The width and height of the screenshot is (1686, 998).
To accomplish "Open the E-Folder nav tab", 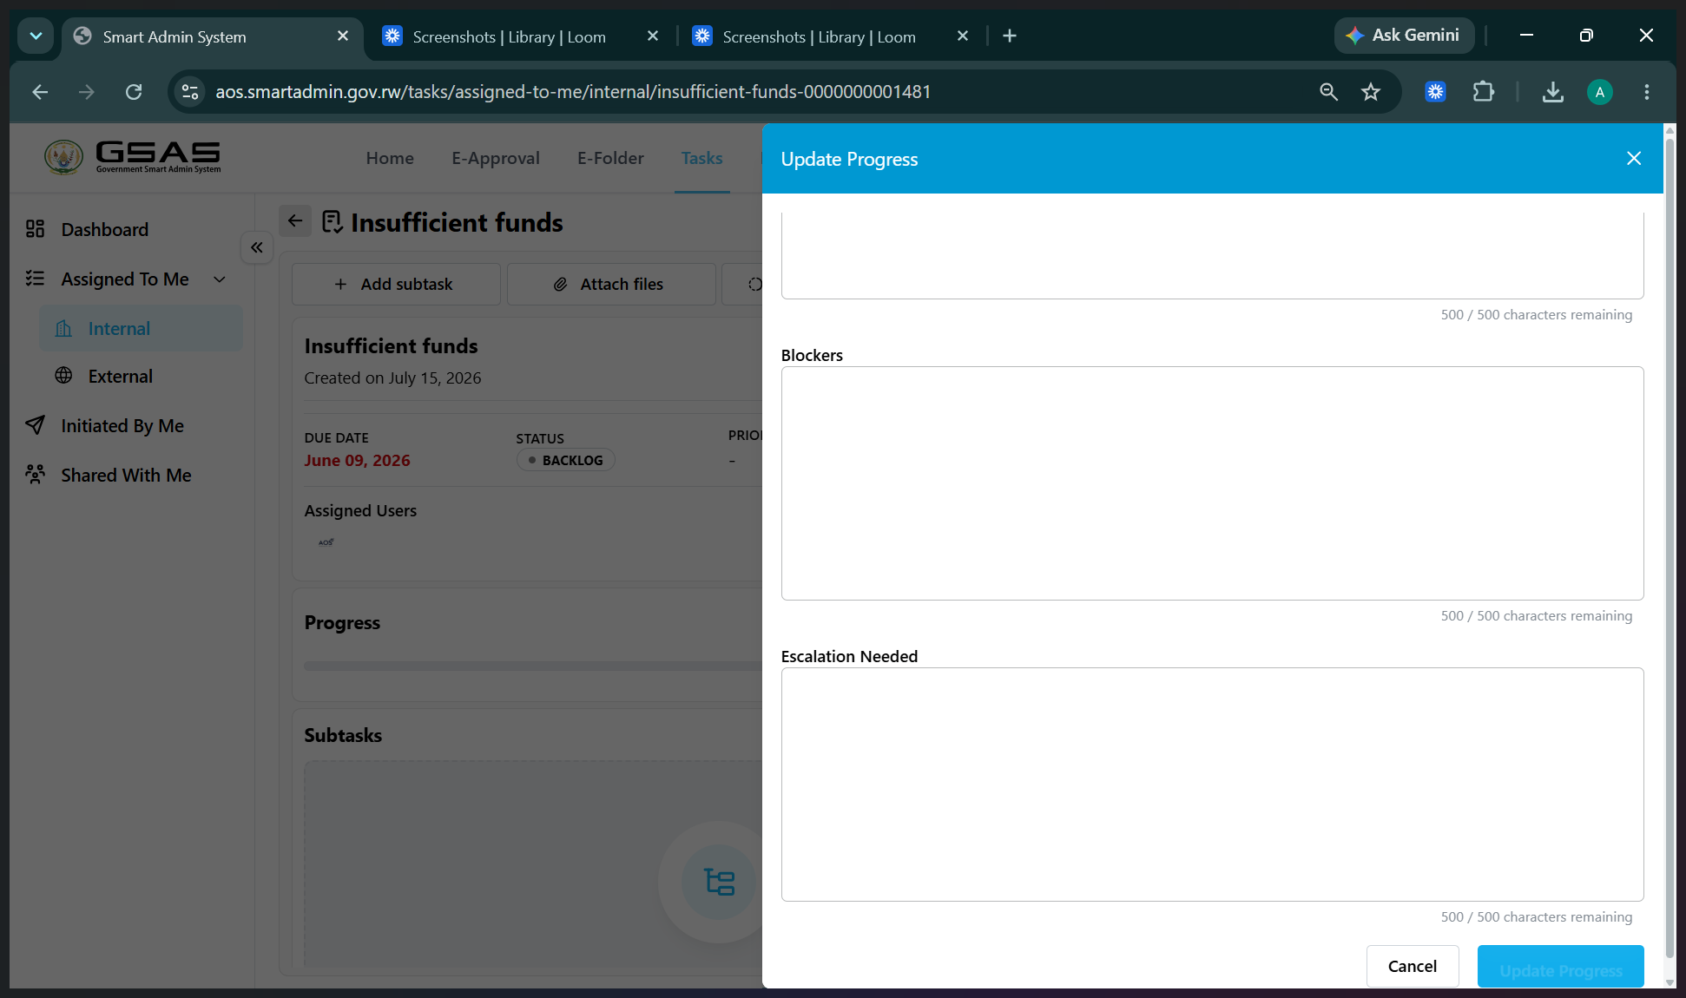I will click(610, 158).
